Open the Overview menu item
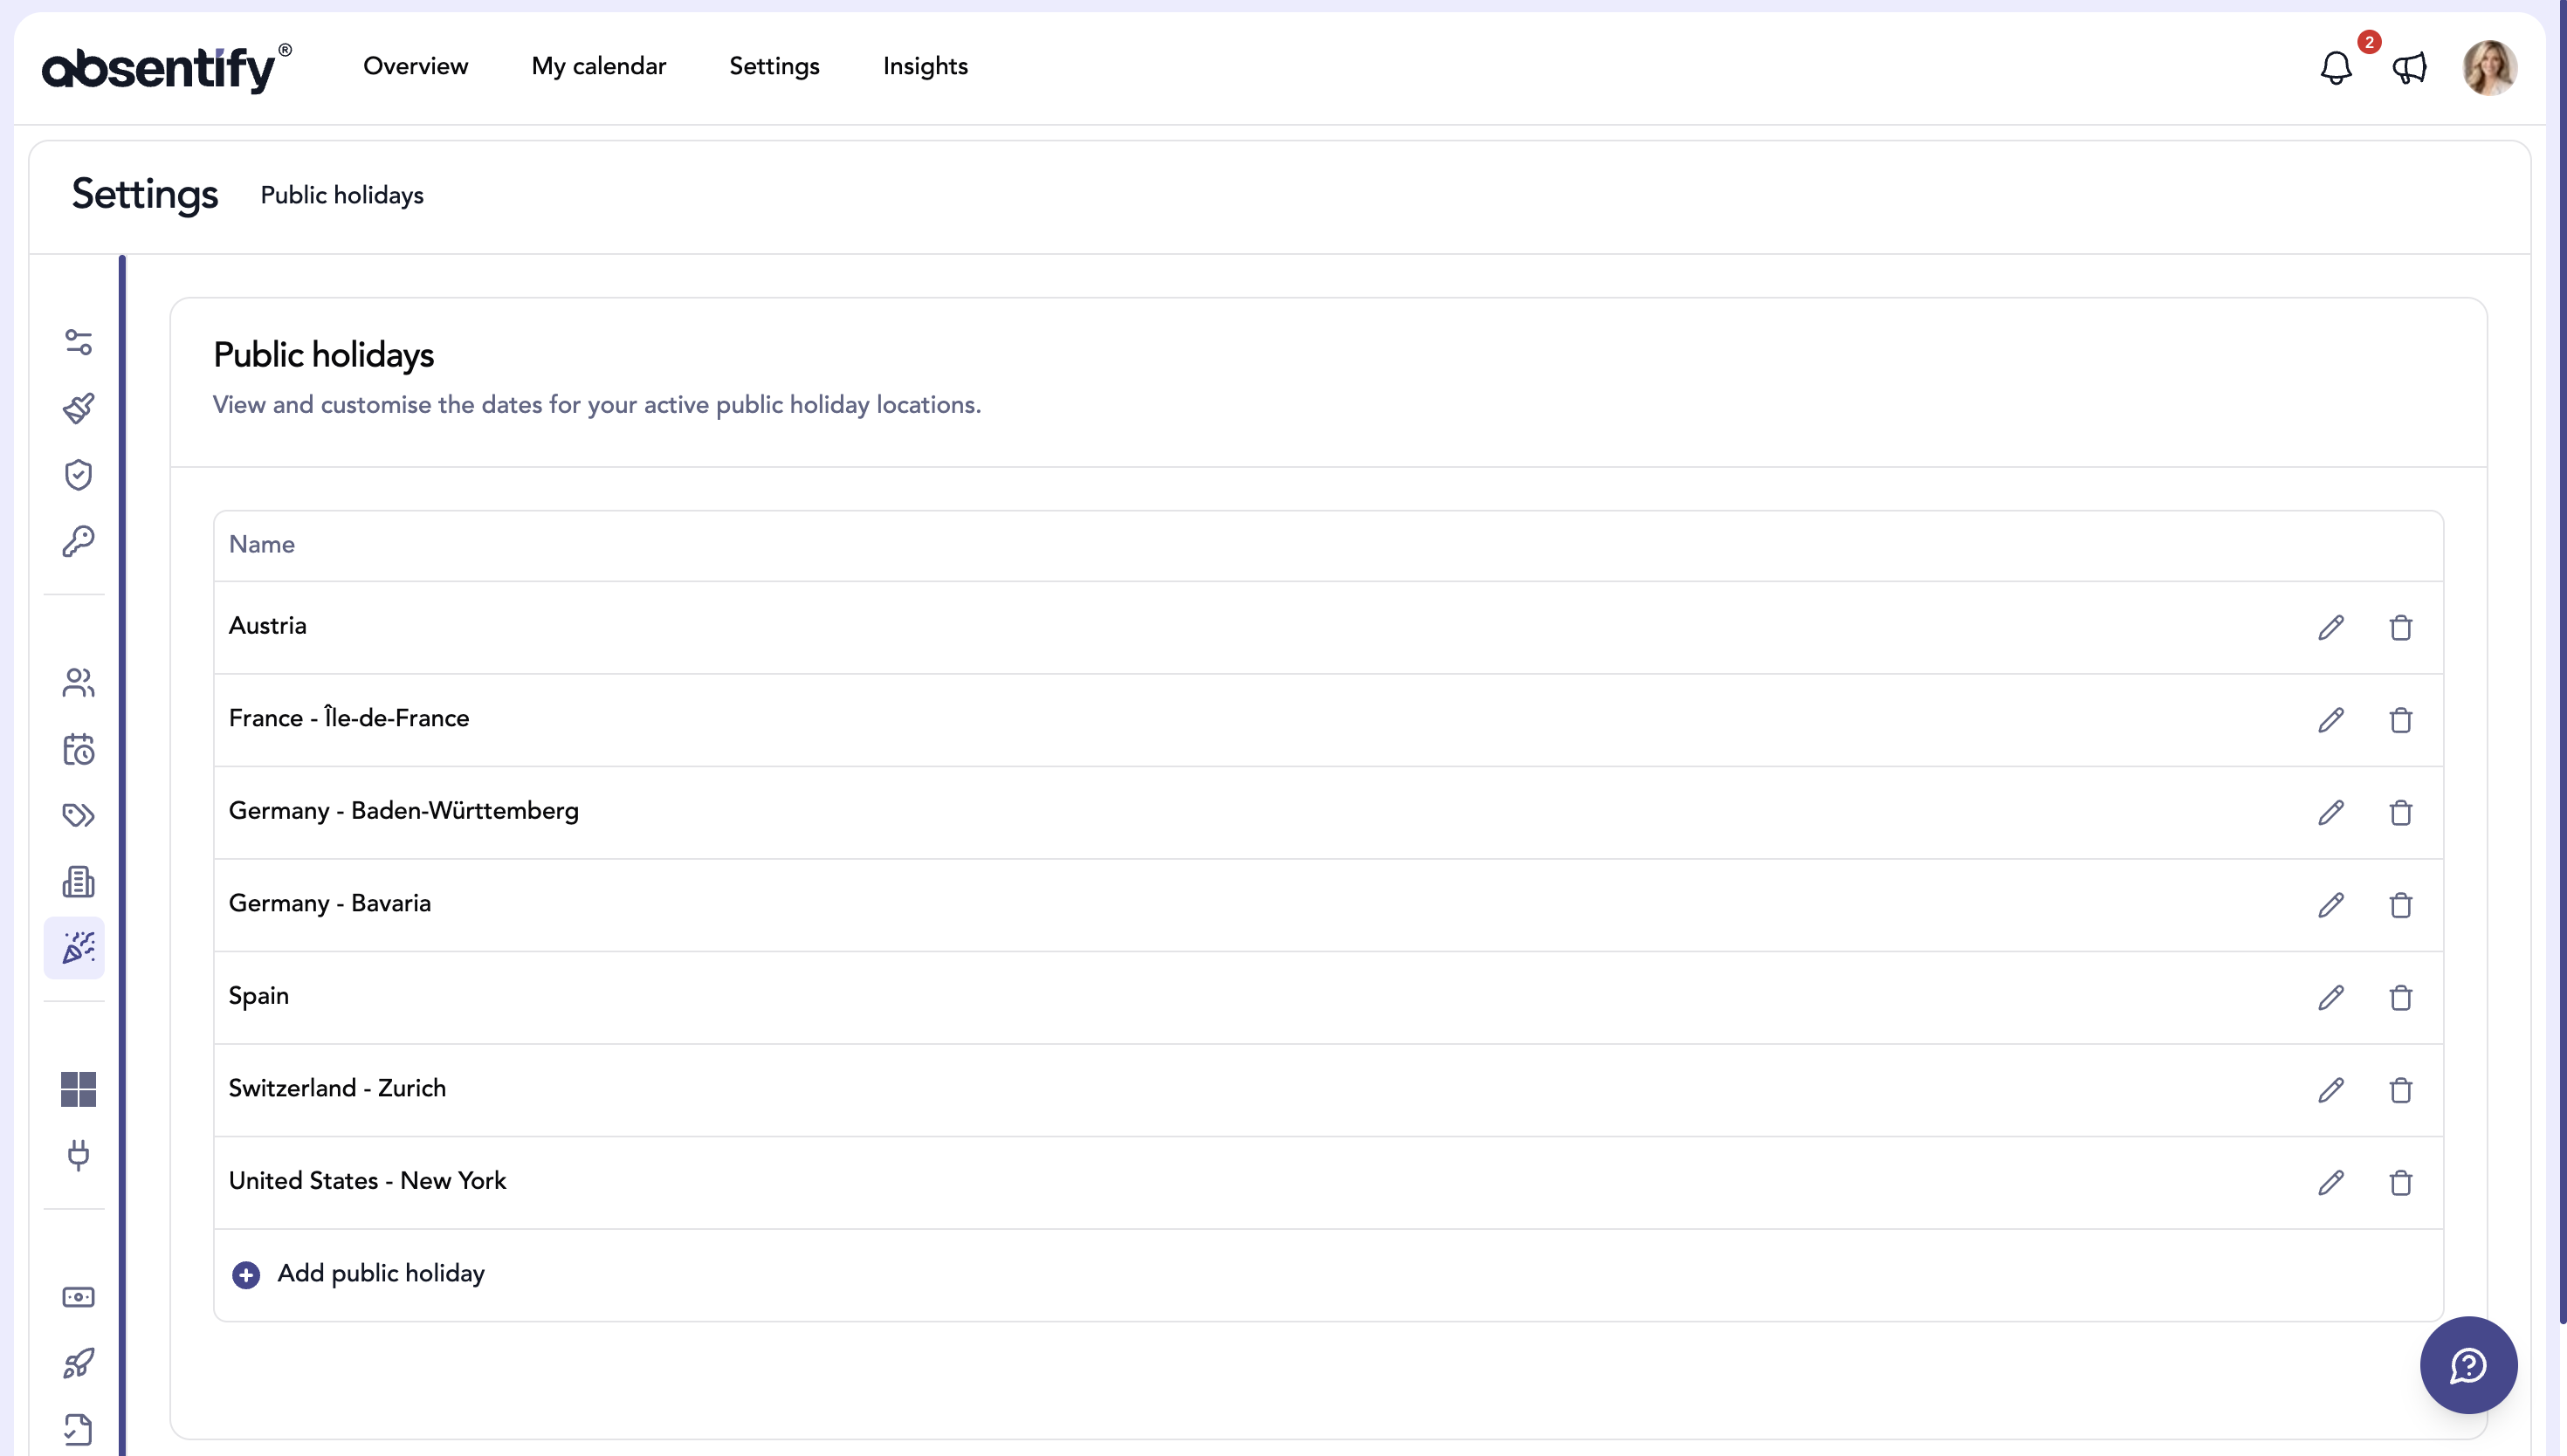 point(415,66)
